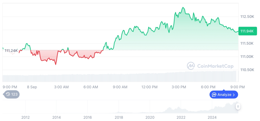Screen dimensions: 260x121
Task: Select the 2024 mark on range timeline
Action: pos(212,117)
